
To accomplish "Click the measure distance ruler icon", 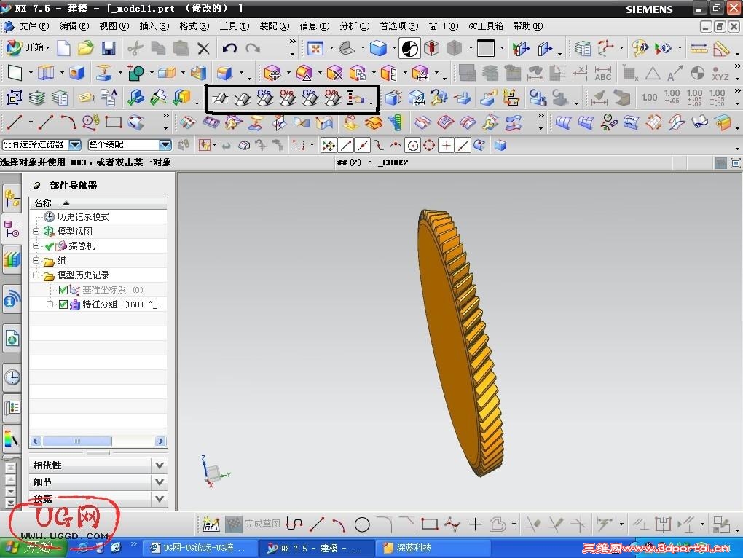I will [699, 48].
